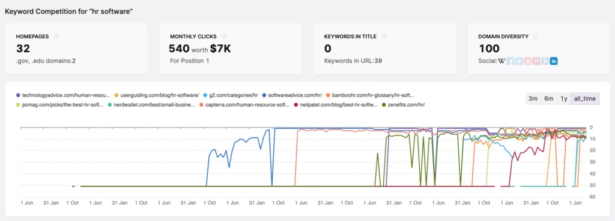Click y-axis label 30 on chart

point(593,162)
